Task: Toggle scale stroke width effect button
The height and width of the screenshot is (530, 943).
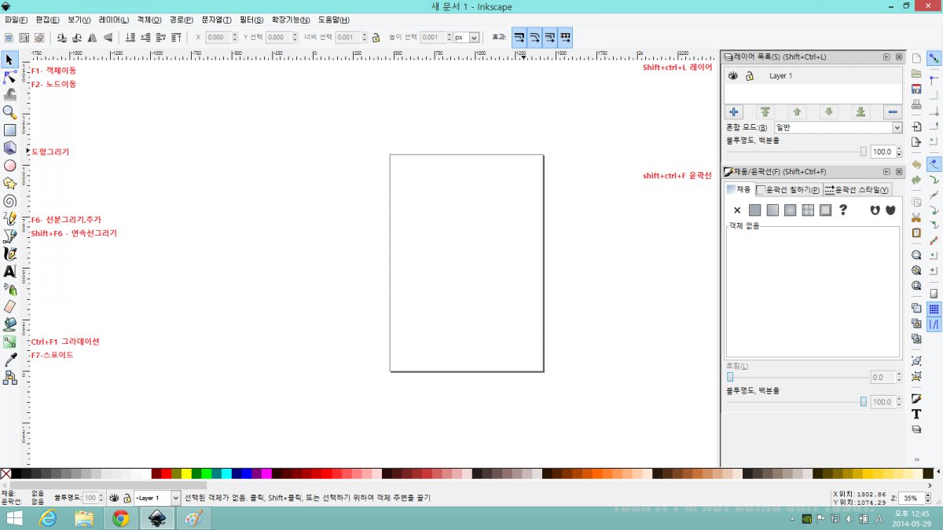Action: [x=519, y=37]
